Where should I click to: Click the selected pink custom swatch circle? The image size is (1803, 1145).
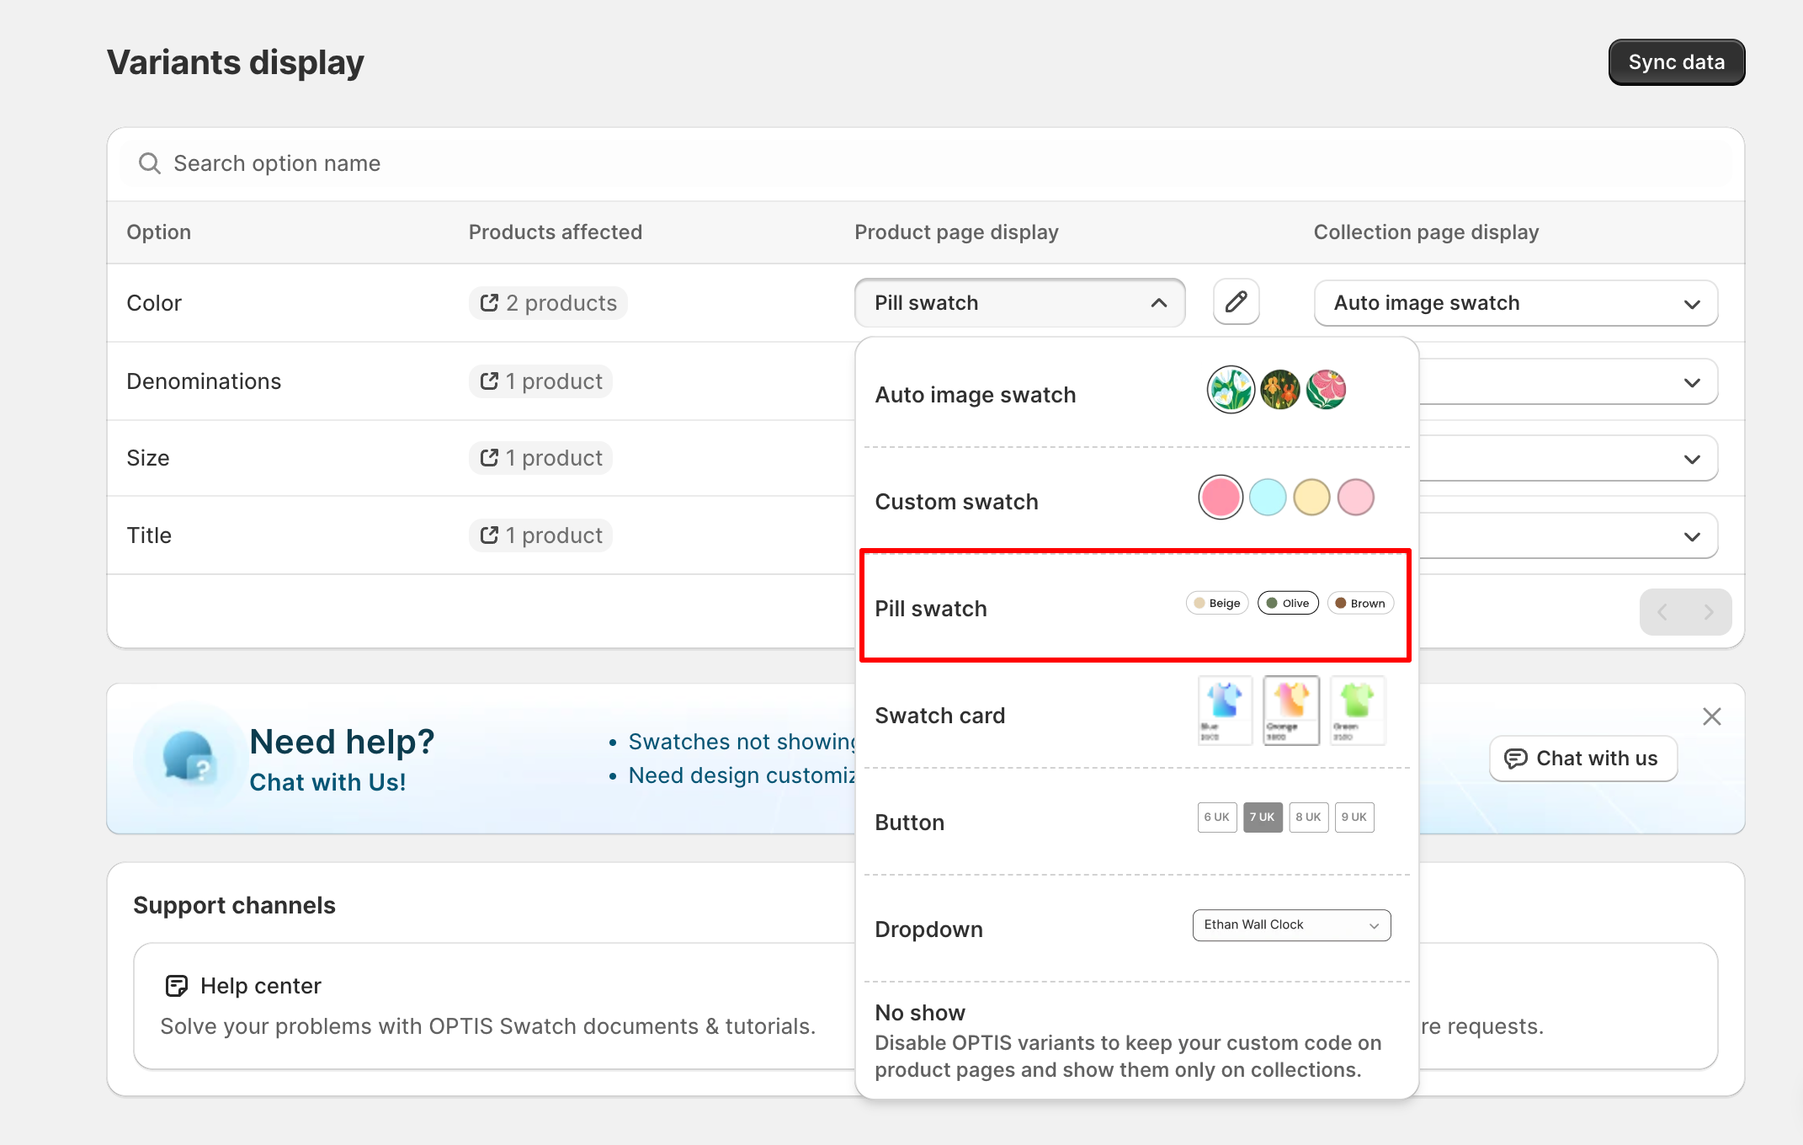[x=1221, y=498]
